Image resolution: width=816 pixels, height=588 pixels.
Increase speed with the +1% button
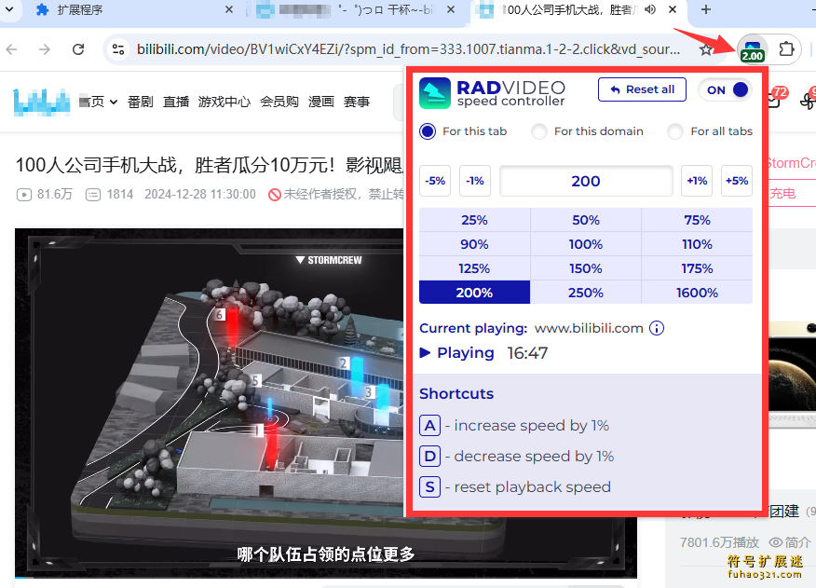coord(697,181)
